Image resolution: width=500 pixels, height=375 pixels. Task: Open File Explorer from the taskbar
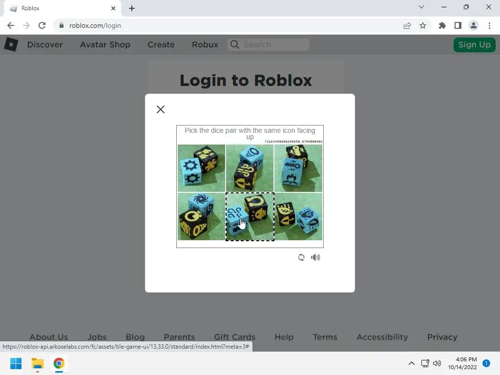pos(37,363)
